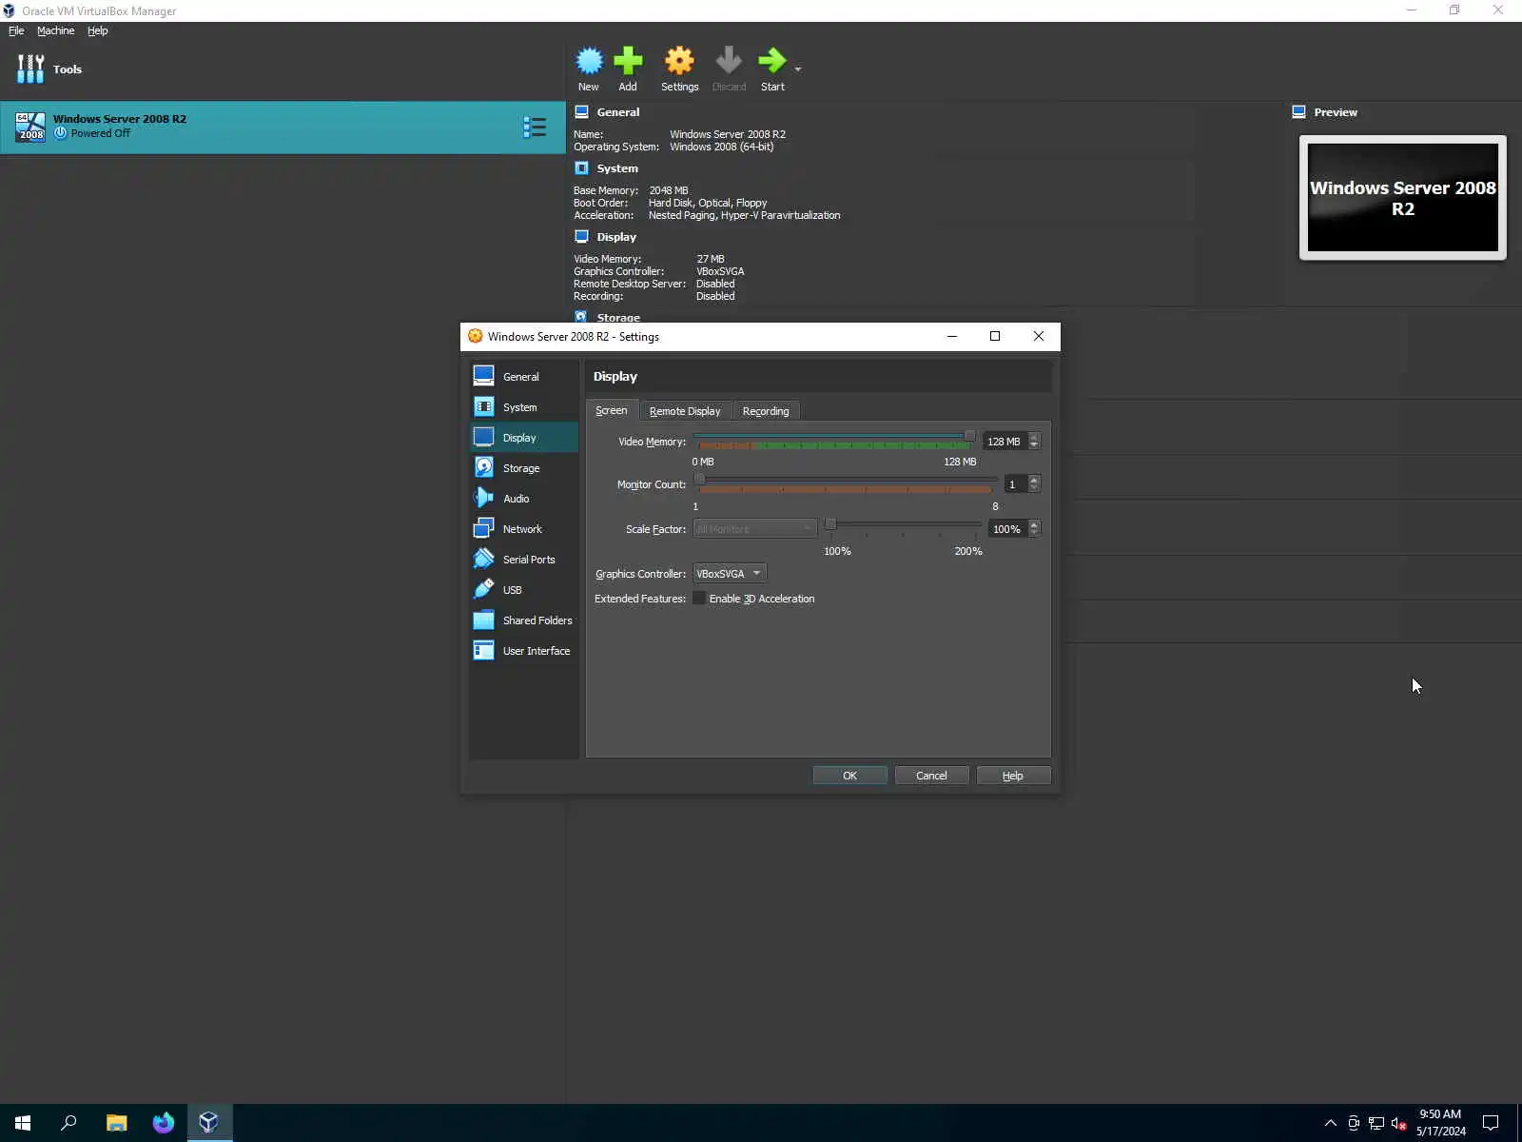Decrease Video Memory with spinner down arrow
1522x1142 pixels.
[x=1034, y=446]
